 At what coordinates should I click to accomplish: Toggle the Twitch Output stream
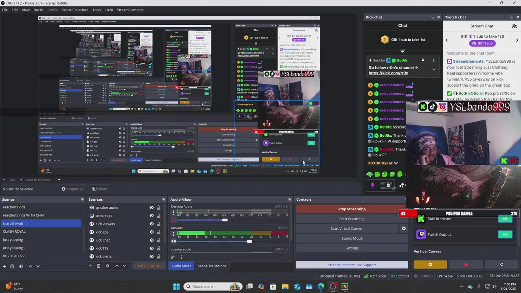pos(505,234)
